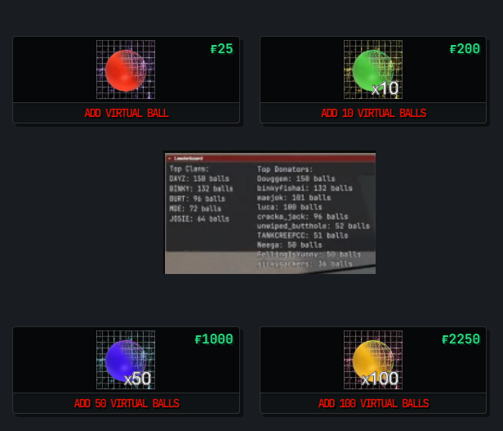Select DAYZ clan entry in leaderboard
Viewport: 503px width, 431px height.
click(x=199, y=179)
